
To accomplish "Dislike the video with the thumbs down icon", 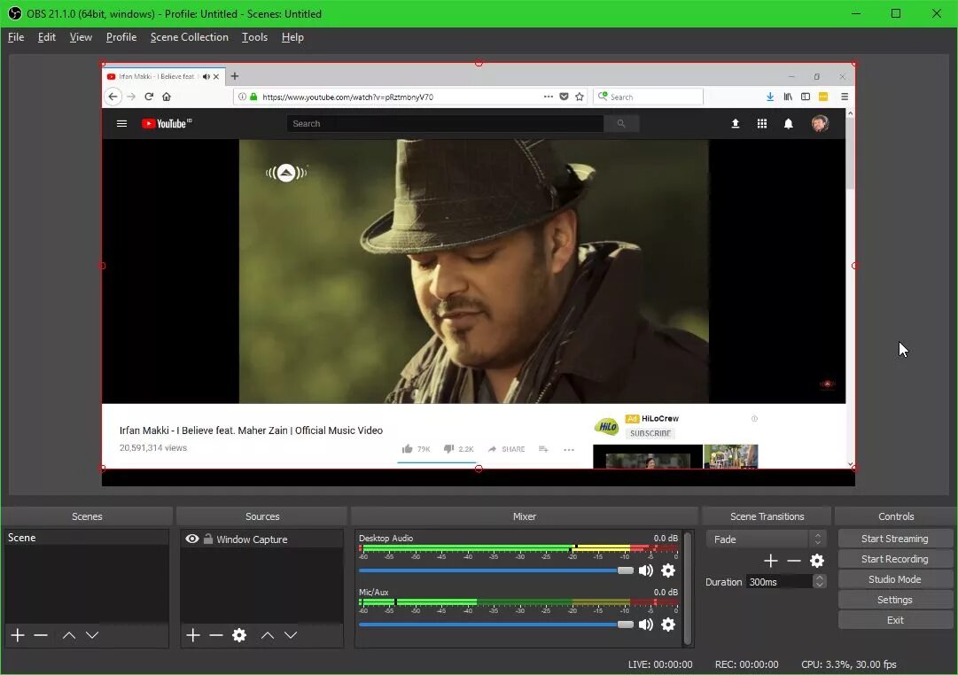I will [449, 449].
